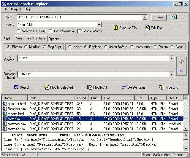Click the Path column header
The image size is (190, 158).
pos(51,98)
